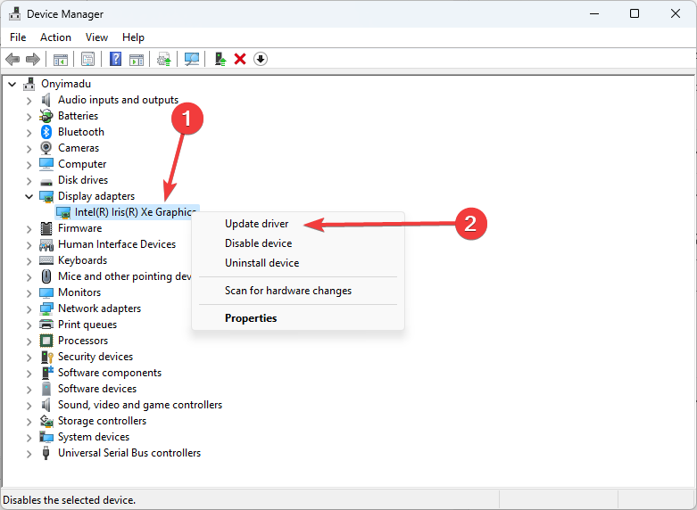The height and width of the screenshot is (510, 697).
Task: Expand the Software components chevron
Action: click(x=29, y=374)
